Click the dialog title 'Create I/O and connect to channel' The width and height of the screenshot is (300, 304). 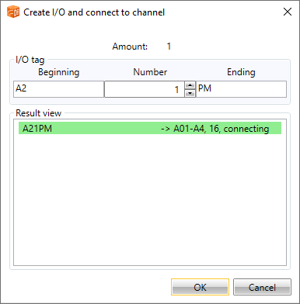coord(94,12)
